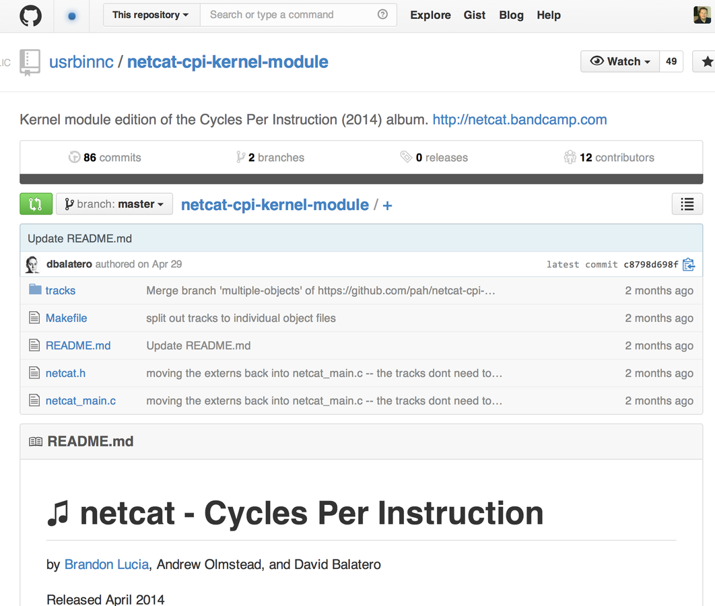
Task: View 0 releases tab
Action: (x=434, y=158)
